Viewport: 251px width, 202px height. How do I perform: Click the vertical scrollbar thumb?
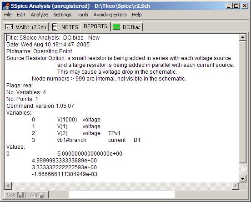click(x=242, y=102)
